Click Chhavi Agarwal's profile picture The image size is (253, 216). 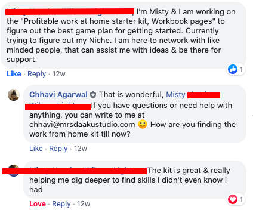tap(14, 95)
